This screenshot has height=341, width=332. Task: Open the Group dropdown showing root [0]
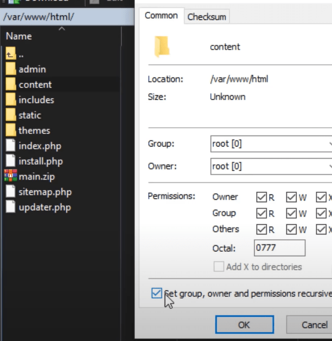click(271, 144)
